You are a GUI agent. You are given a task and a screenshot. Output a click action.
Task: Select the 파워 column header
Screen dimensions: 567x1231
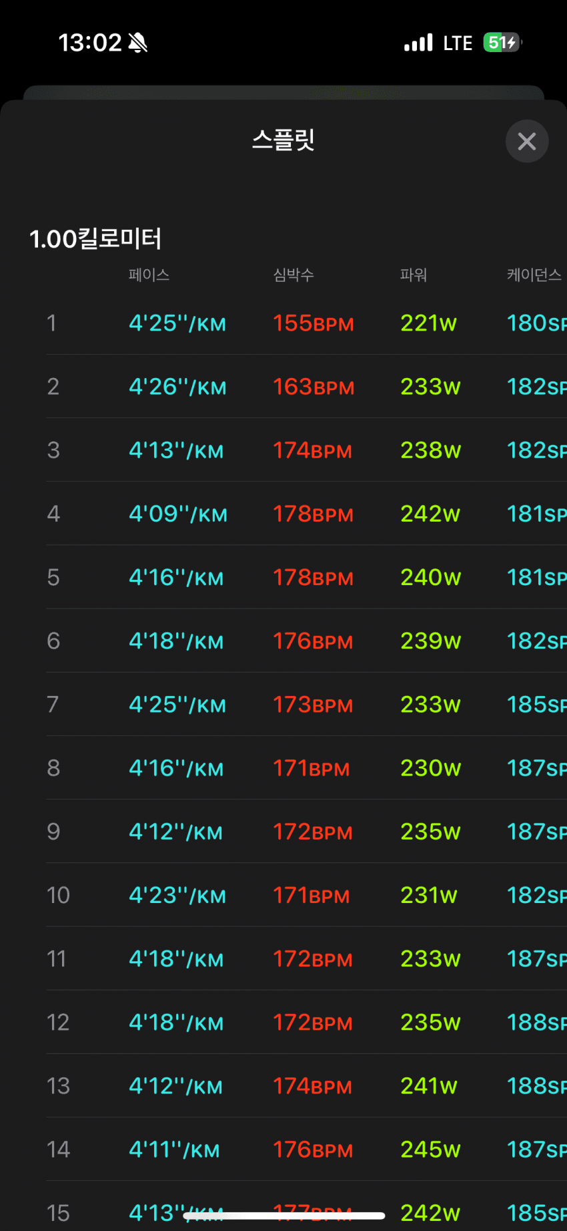pos(413,275)
